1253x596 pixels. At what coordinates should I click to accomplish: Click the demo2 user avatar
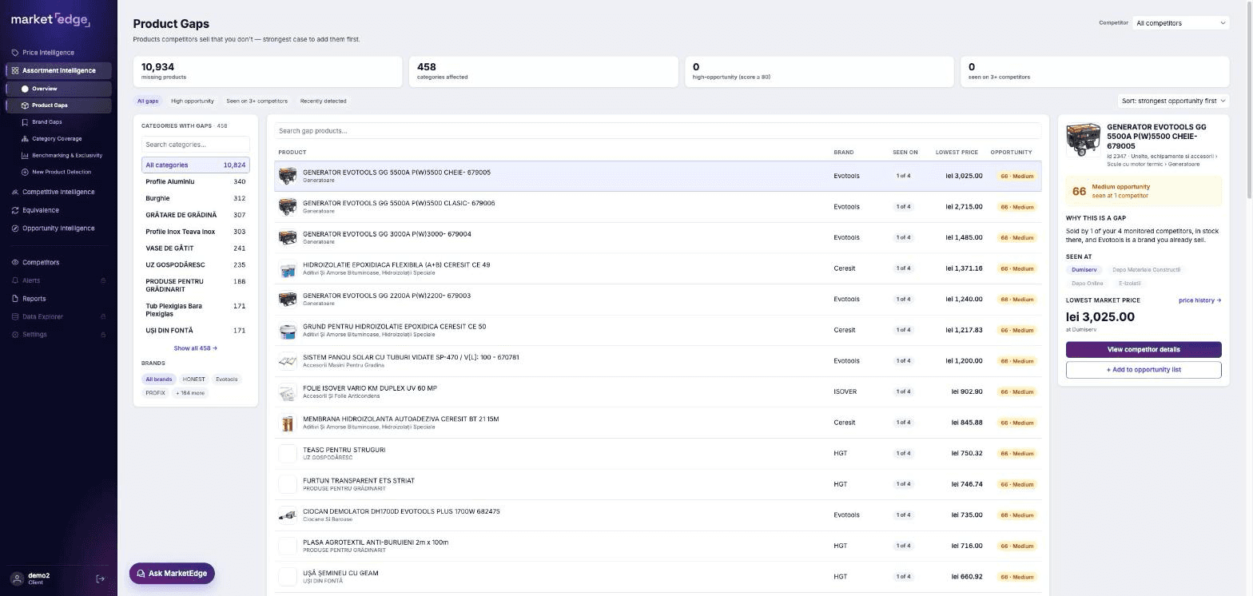17,578
